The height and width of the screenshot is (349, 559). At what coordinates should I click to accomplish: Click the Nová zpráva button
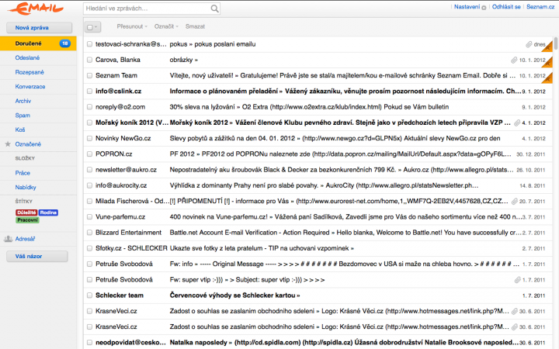(40, 28)
